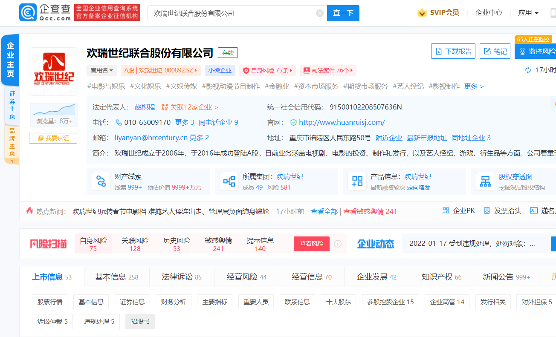Image resolution: width=556 pixels, height=337 pixels.
Task: Open the 企业主页 side tab
Action: [10, 60]
